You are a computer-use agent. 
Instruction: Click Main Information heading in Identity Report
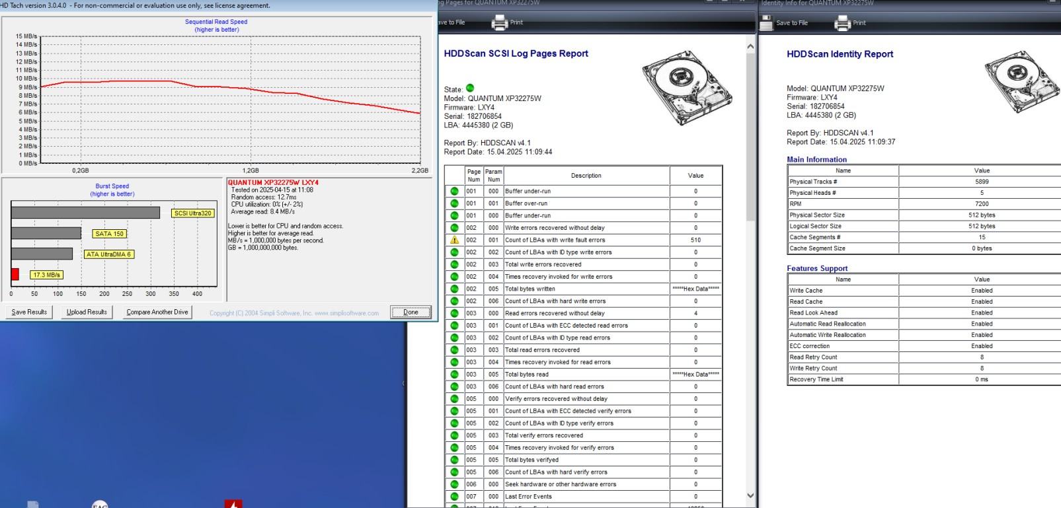pos(816,159)
